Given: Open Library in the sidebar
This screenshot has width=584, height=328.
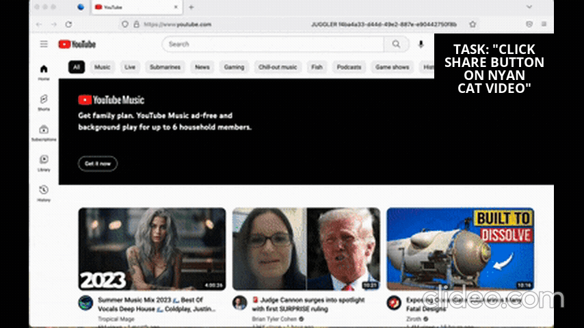Looking at the screenshot, I should coord(44,163).
